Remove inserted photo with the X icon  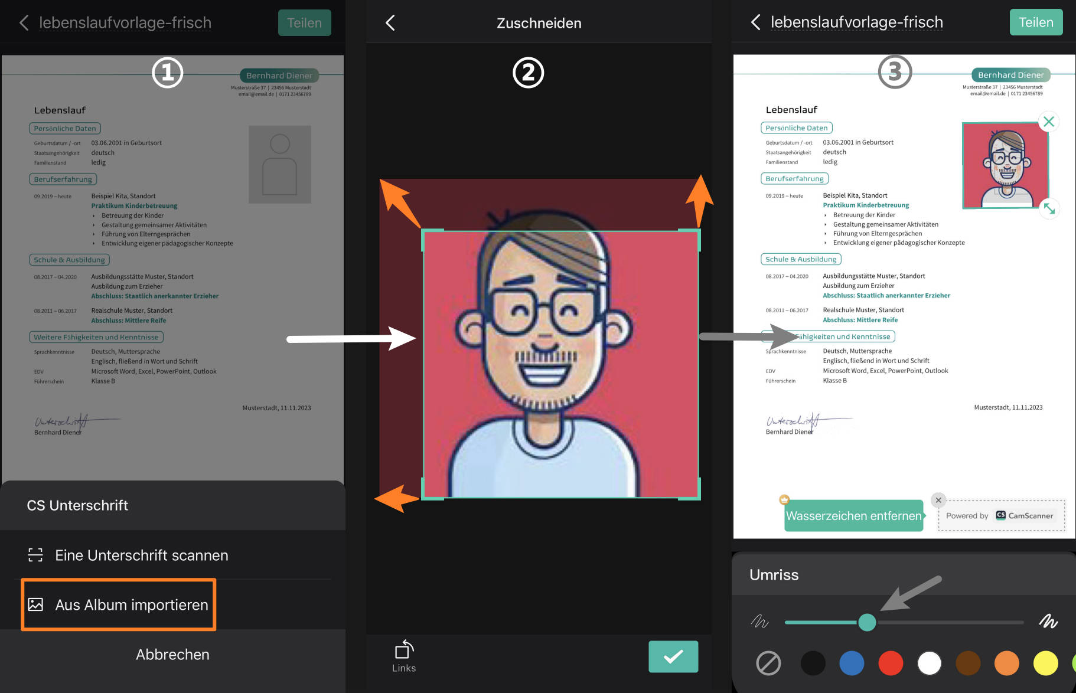pos(1049,122)
